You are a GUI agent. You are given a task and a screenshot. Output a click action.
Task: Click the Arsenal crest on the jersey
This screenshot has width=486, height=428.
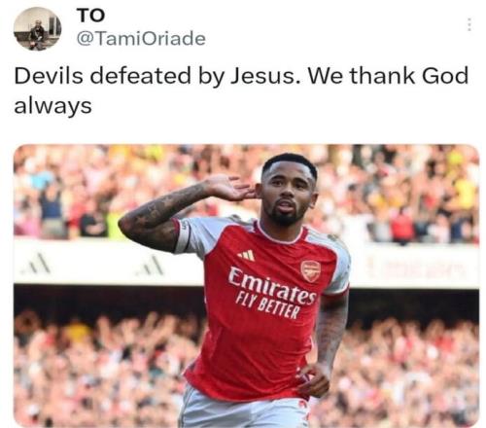click(310, 270)
